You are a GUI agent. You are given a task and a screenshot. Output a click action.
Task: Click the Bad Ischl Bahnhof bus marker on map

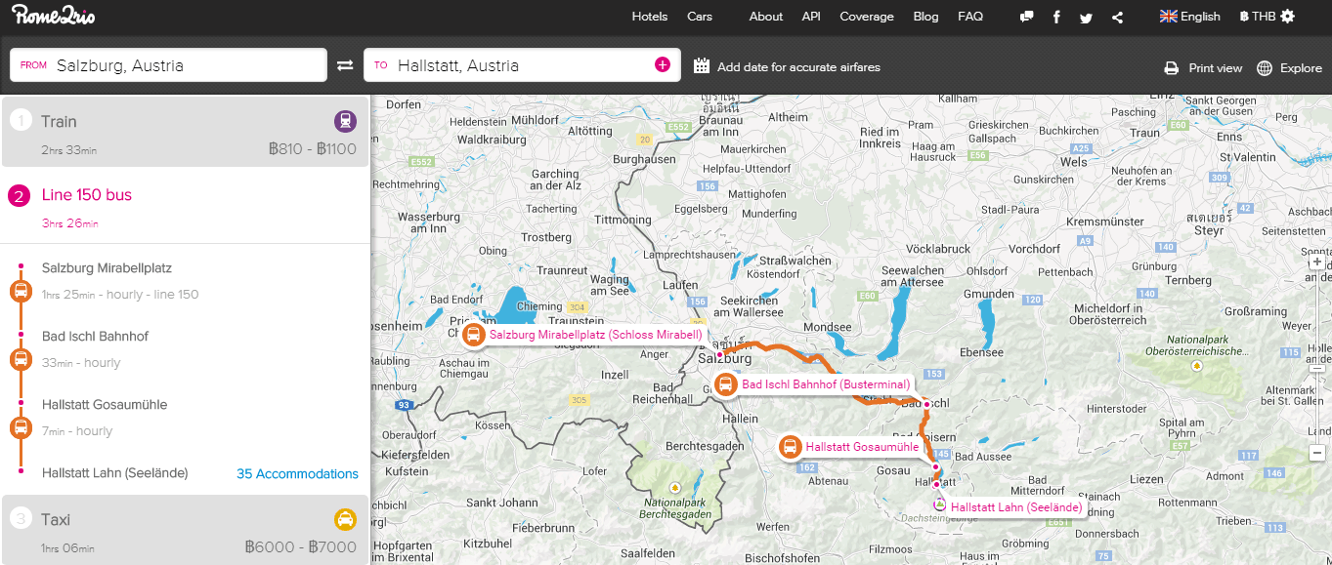coord(726,384)
